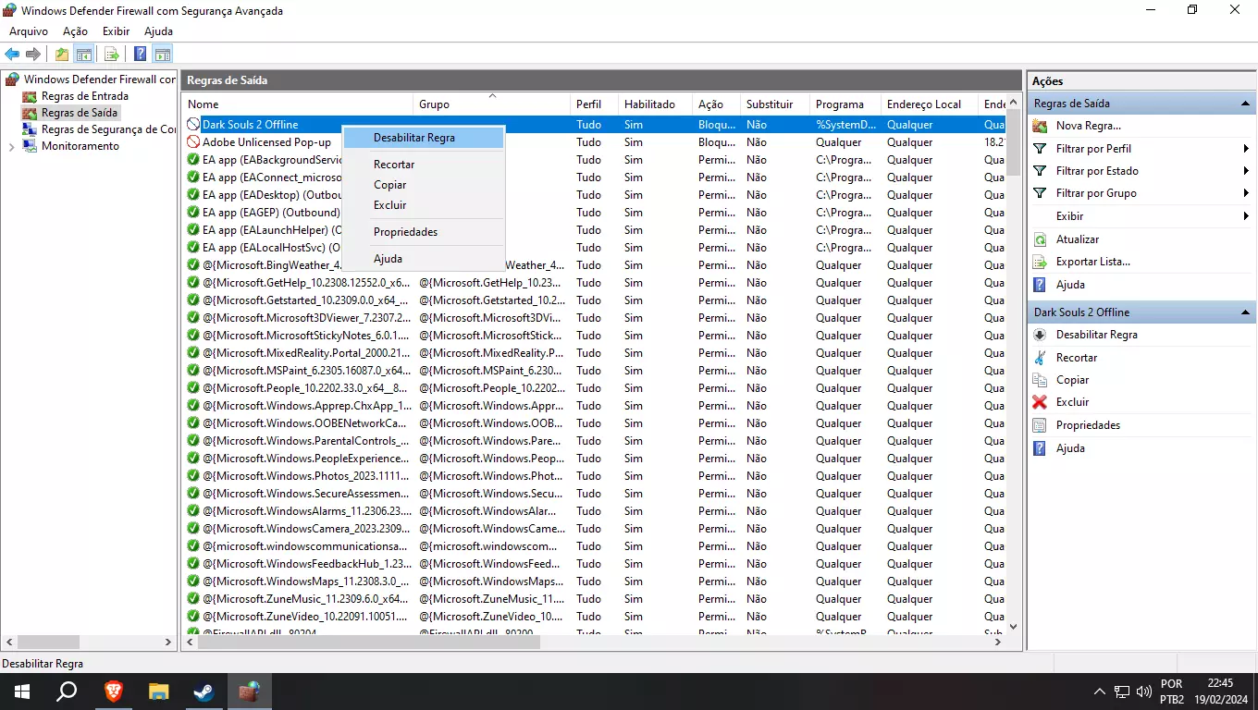Click the Endereço Local column header
This screenshot has width=1258, height=710.
[x=930, y=104]
